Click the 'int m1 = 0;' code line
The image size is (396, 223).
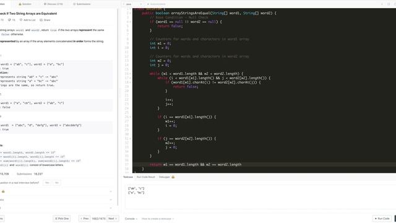click(x=160, y=43)
